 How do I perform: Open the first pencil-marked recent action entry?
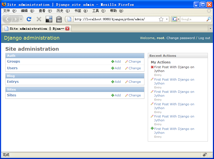click(x=174, y=81)
